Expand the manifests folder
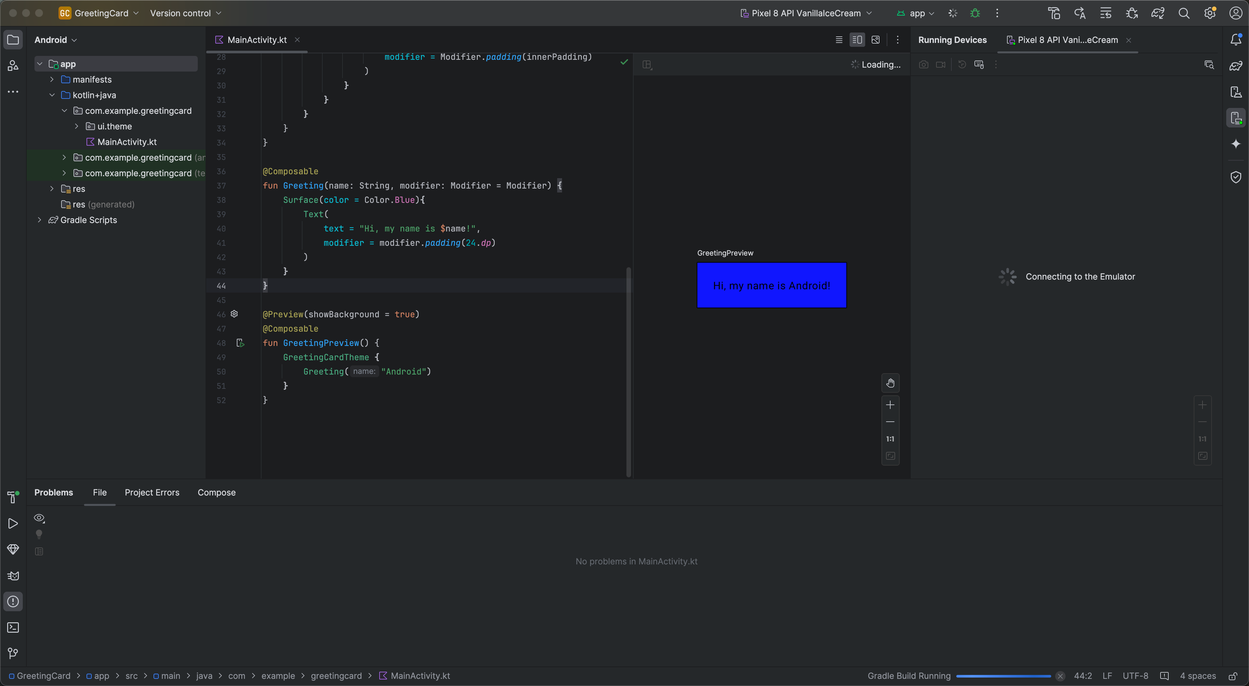 click(x=52, y=80)
